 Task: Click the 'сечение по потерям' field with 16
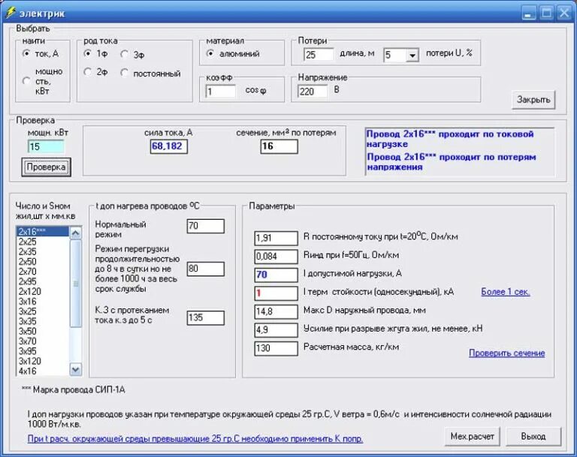pyautogui.click(x=279, y=146)
